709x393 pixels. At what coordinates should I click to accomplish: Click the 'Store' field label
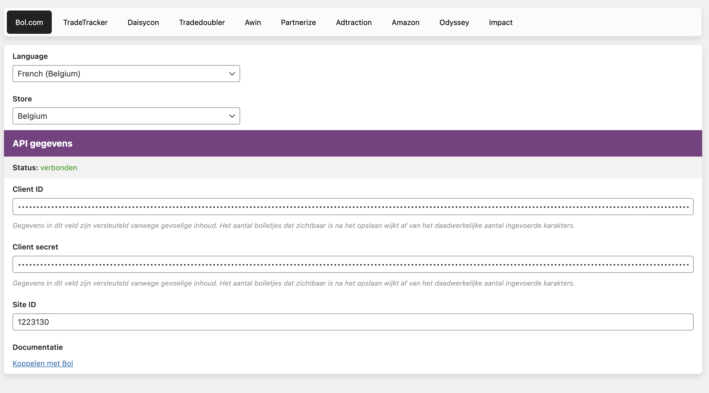pyautogui.click(x=22, y=99)
